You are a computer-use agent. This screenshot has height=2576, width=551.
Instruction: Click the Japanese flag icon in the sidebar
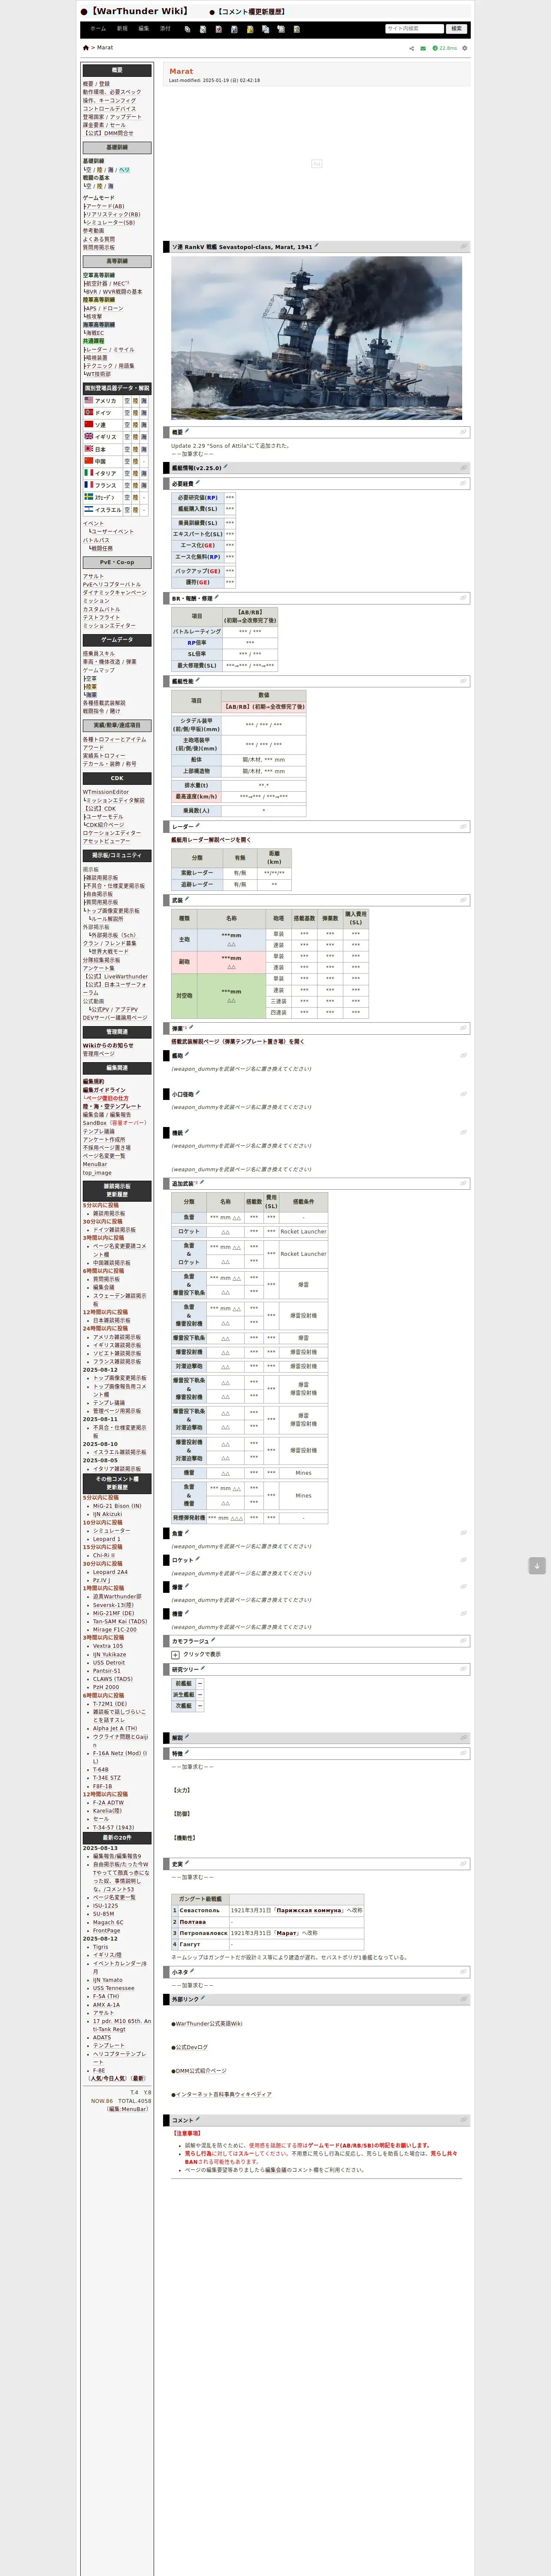[89, 449]
